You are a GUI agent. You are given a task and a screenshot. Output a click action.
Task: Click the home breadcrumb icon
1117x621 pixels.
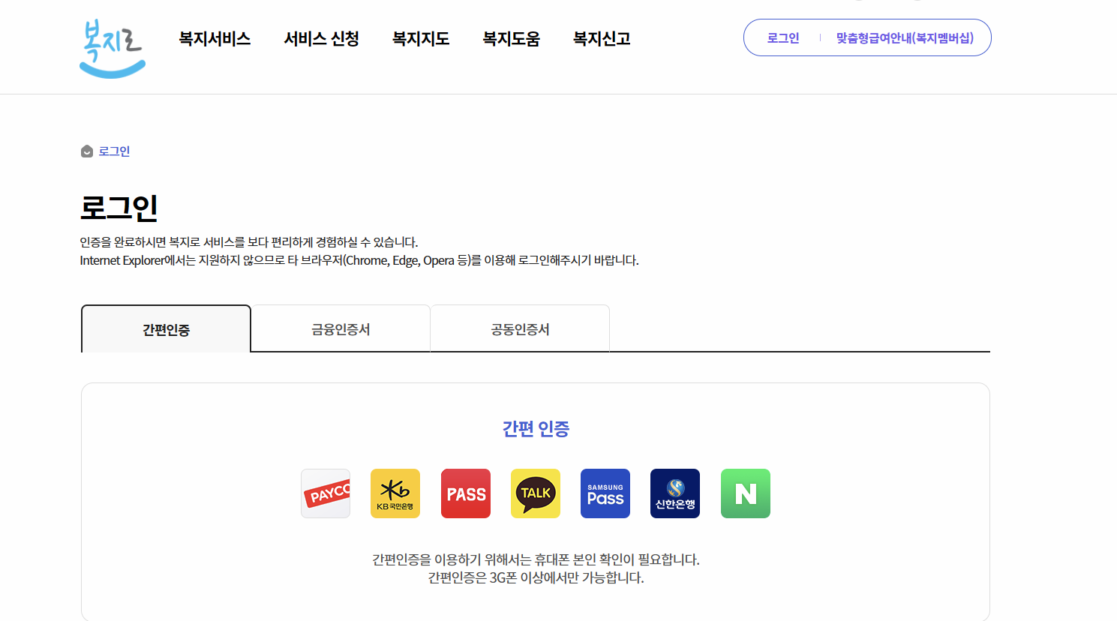coord(86,151)
